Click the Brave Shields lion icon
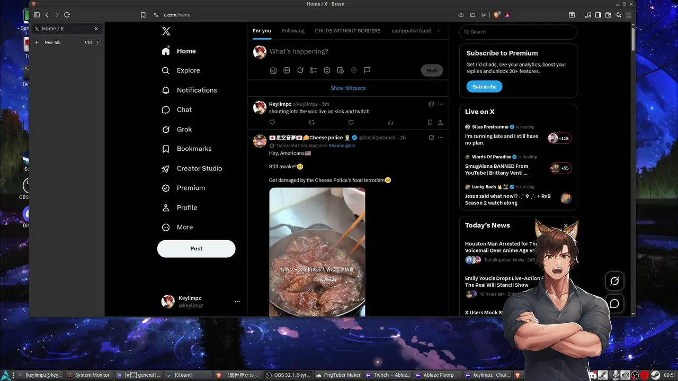Screen dimensions: 678x381 (497, 15)
